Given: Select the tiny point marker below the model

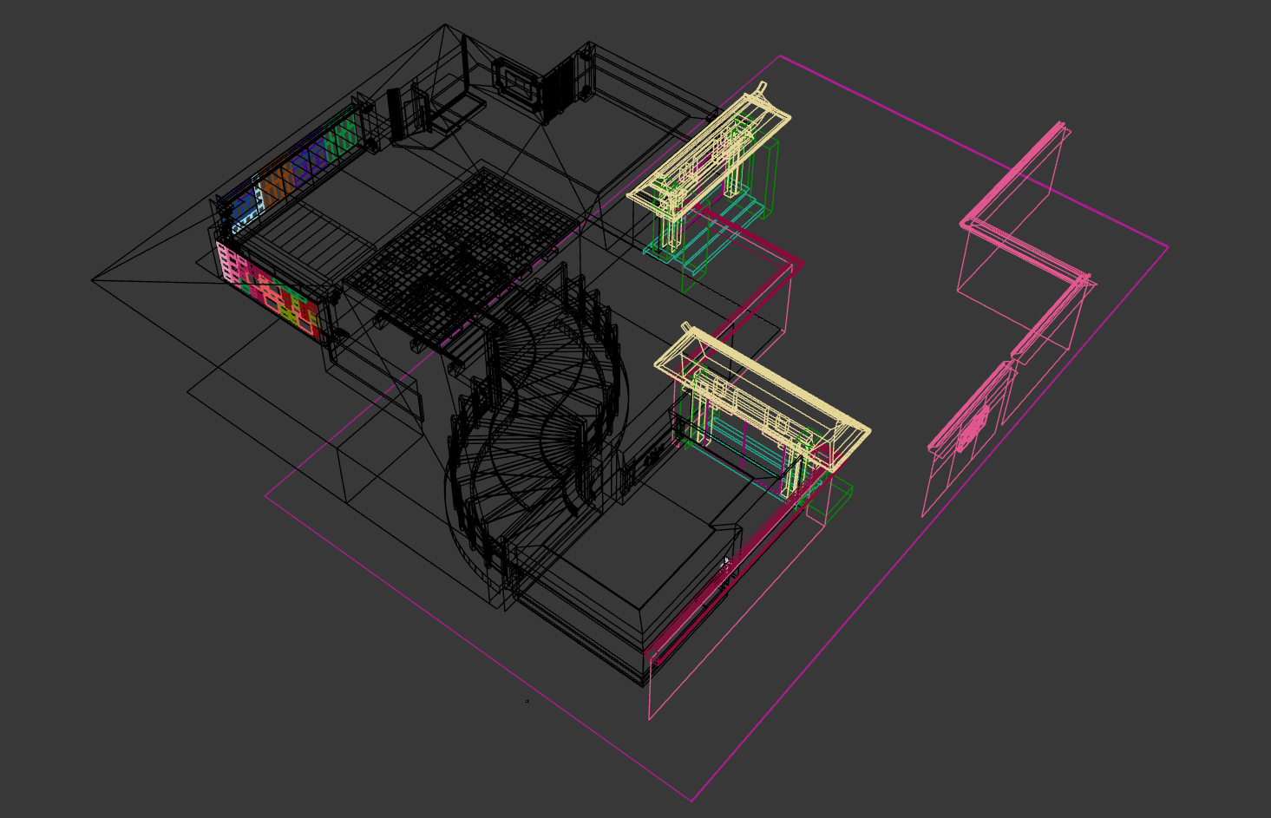Looking at the screenshot, I should [527, 701].
